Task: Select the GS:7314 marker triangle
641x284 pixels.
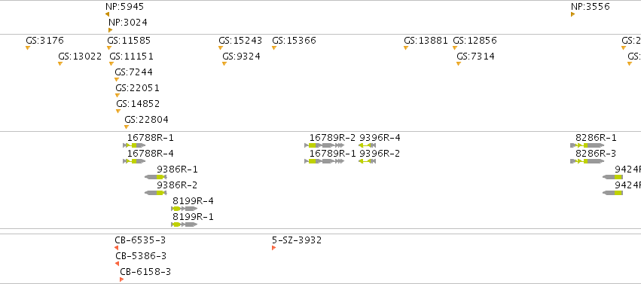Action: tap(459, 64)
